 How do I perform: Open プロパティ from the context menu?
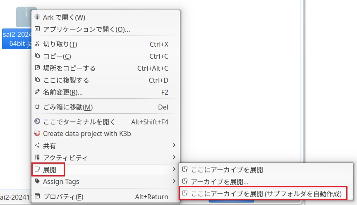(x=63, y=197)
